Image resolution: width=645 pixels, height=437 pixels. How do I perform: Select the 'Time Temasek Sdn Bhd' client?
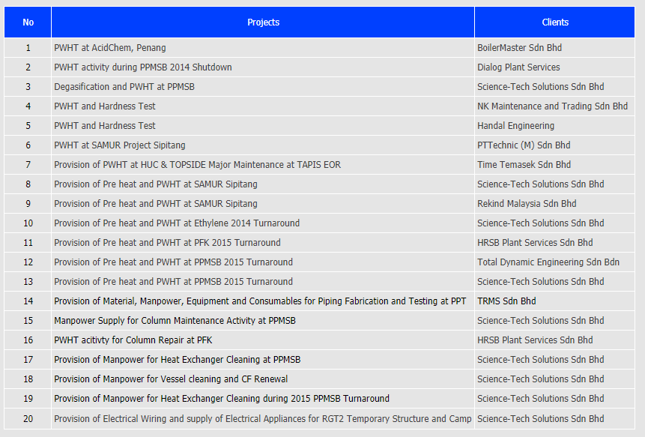tap(524, 165)
